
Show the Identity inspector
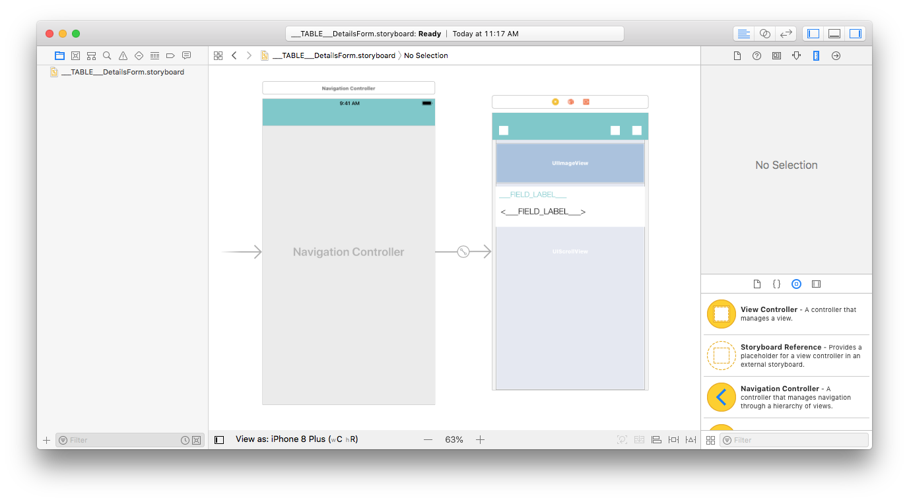(x=776, y=55)
